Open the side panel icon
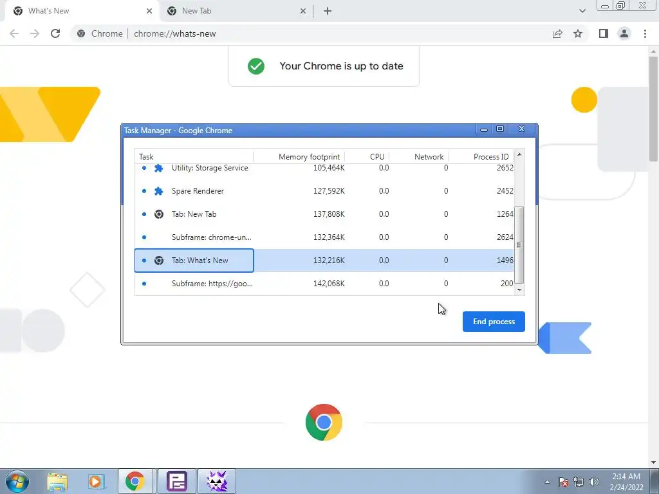The image size is (659, 494). 604,33
